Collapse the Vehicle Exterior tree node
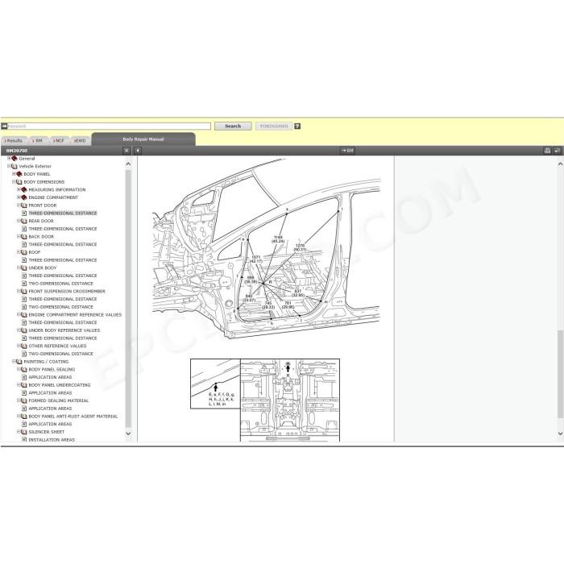Viewport: 564px width, 564px height. [9, 166]
